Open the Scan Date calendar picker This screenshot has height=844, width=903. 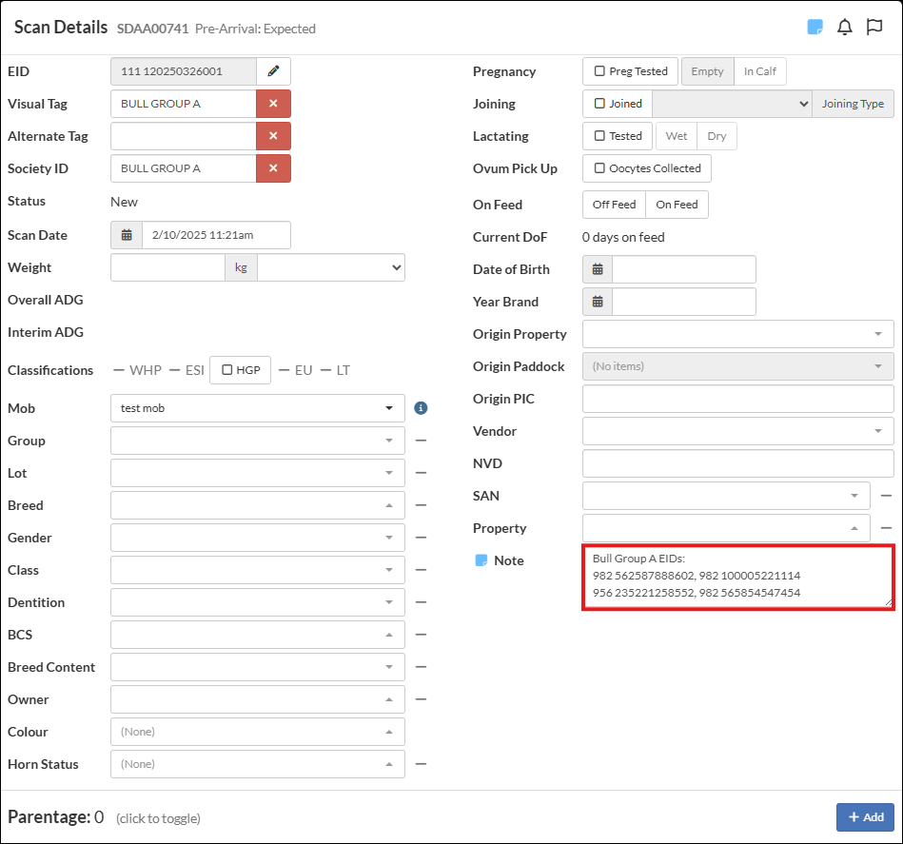(127, 235)
